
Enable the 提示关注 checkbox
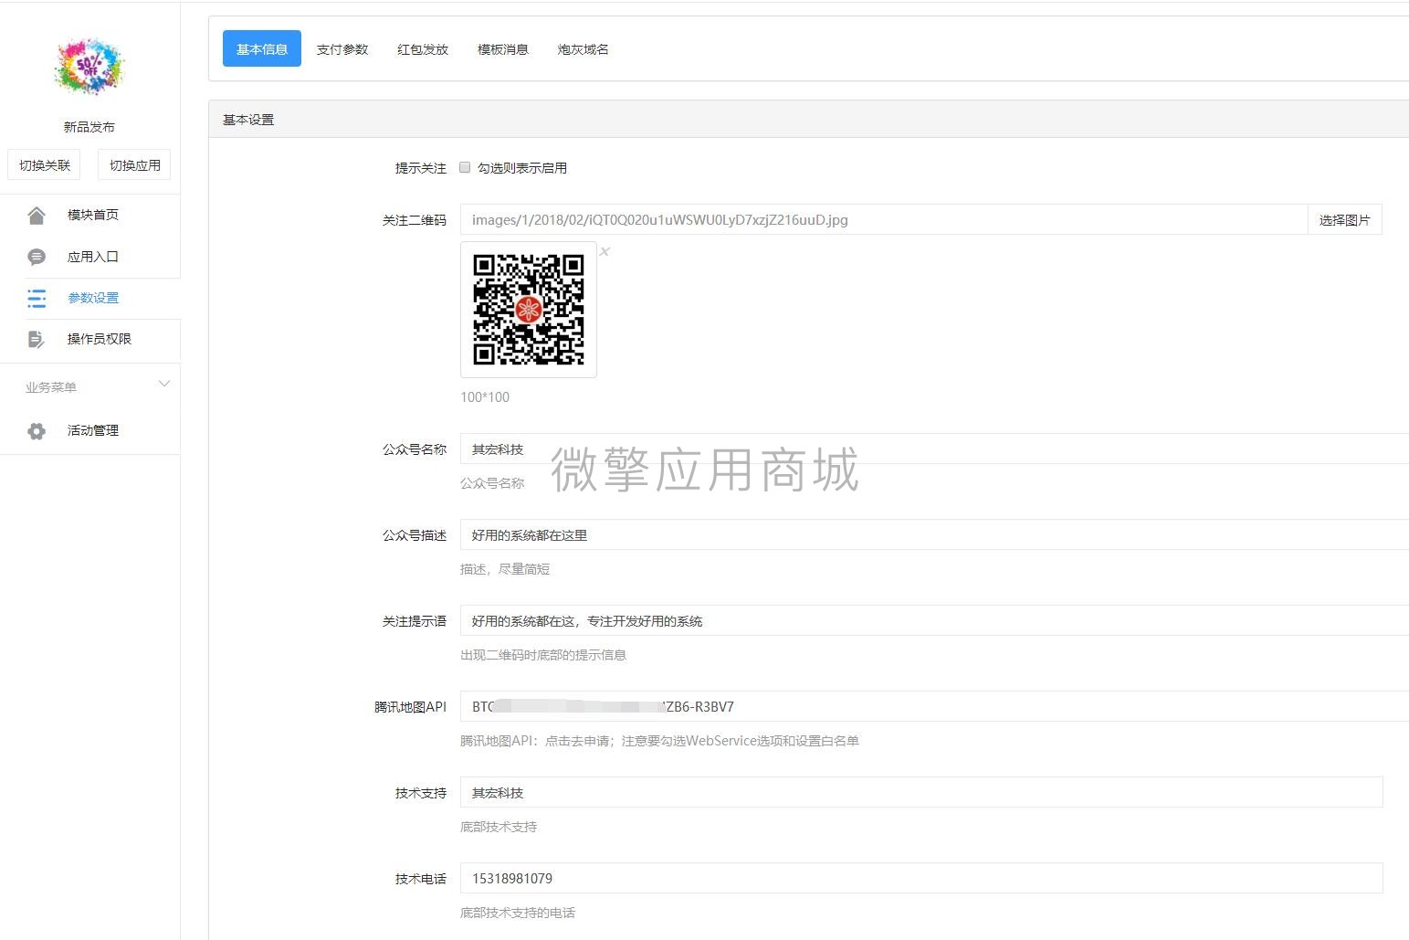coord(465,167)
